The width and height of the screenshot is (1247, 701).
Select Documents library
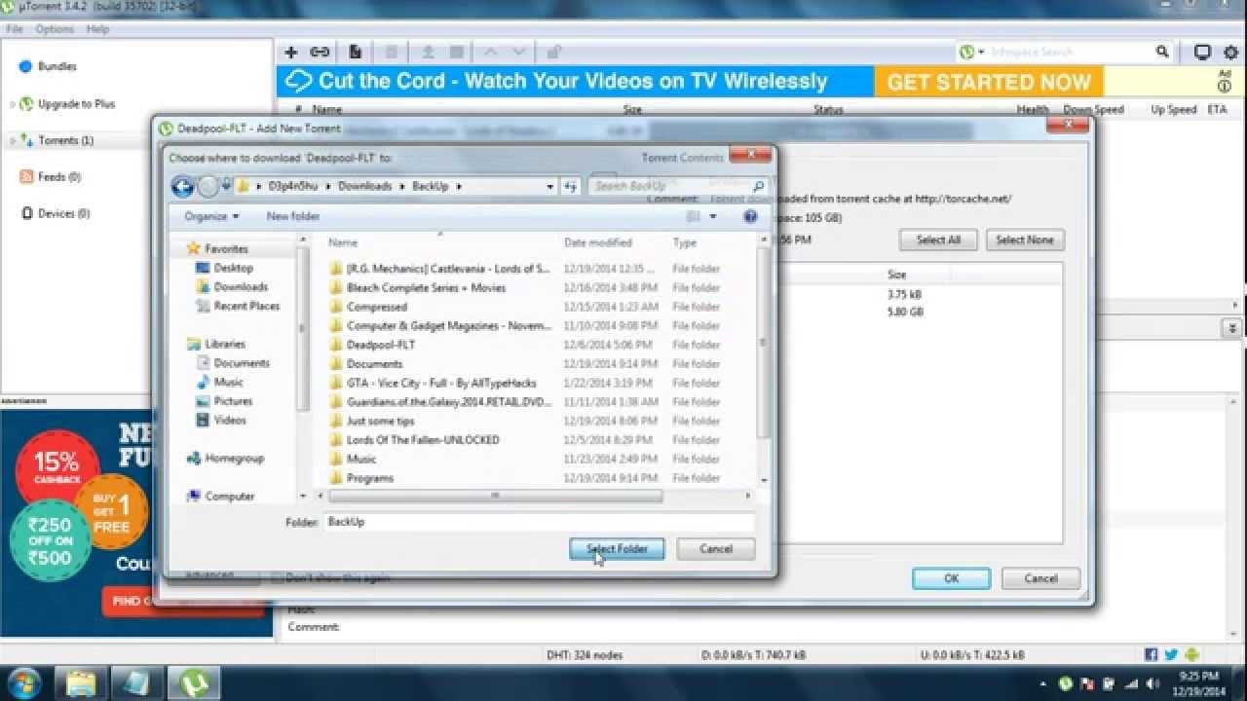point(242,363)
